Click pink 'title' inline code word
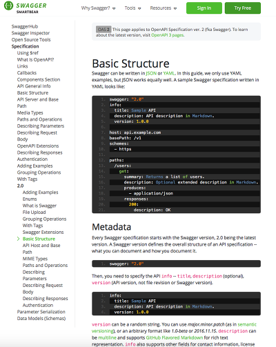Viewport: 276px width, 347px height. tap(184, 276)
